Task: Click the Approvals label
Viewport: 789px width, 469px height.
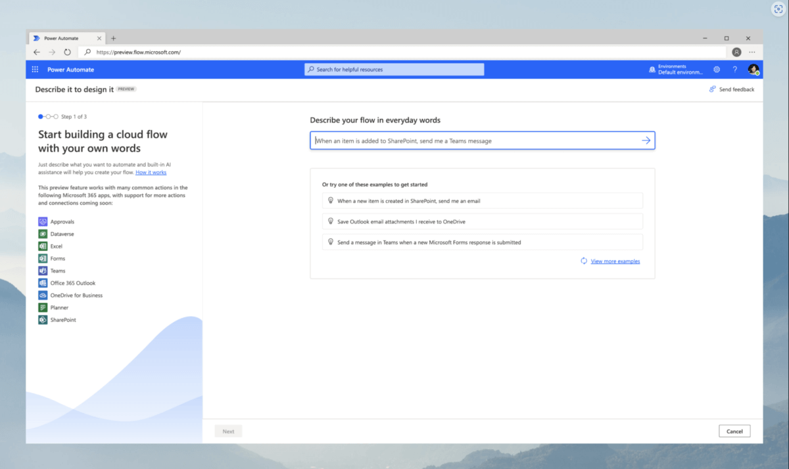Action: pyautogui.click(x=62, y=222)
